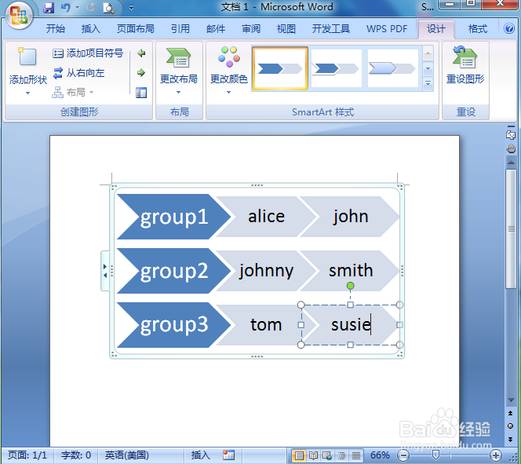Click the 更改布局 icon
The height and width of the screenshot is (464, 521).
[179, 58]
